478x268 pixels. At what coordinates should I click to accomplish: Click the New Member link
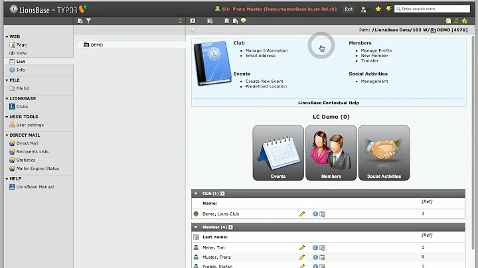[374, 56]
